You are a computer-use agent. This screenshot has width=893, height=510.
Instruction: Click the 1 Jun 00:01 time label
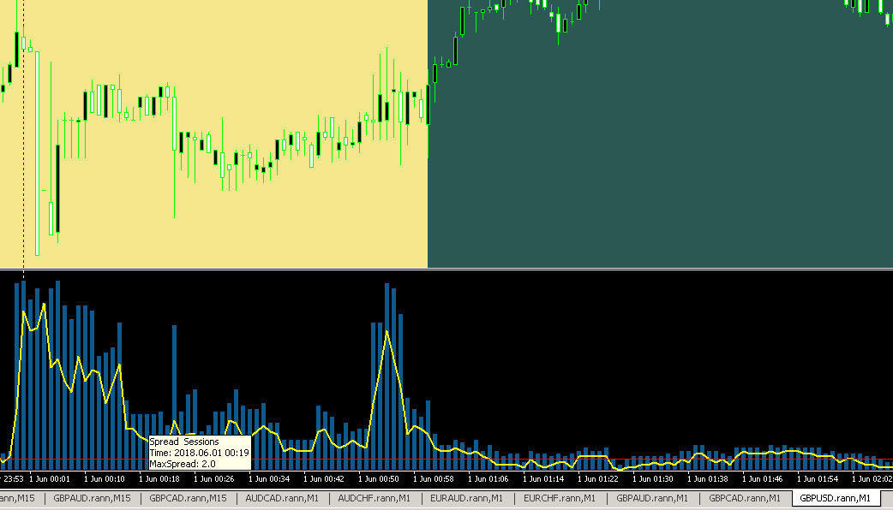click(50, 478)
